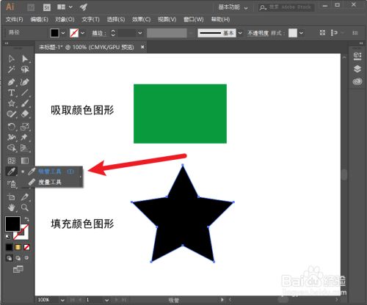The height and width of the screenshot is (305, 367).
Task: Open the 100% zoom level dropdown
Action: (62, 300)
